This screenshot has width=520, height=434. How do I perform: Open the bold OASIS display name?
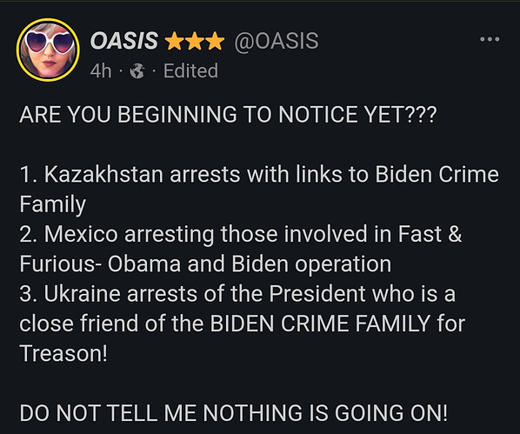pyautogui.click(x=124, y=41)
